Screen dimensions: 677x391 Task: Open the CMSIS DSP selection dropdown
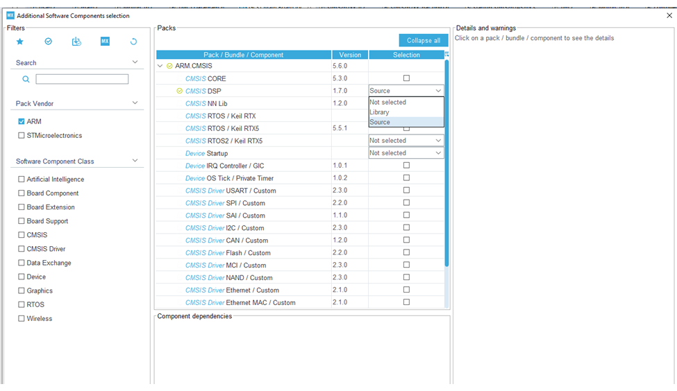(406, 91)
